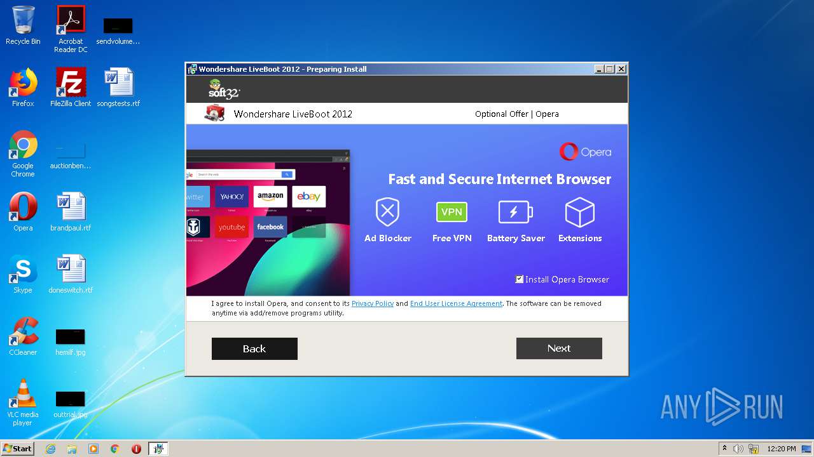Image resolution: width=814 pixels, height=457 pixels.
Task: Close the Wondershare LiveBoot installer window
Action: click(x=621, y=69)
